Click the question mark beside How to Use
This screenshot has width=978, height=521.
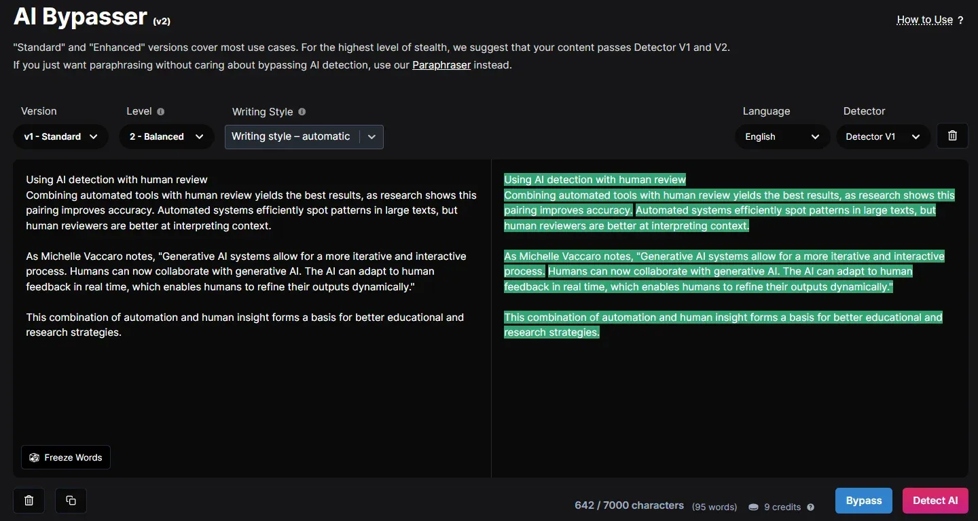[x=960, y=20]
